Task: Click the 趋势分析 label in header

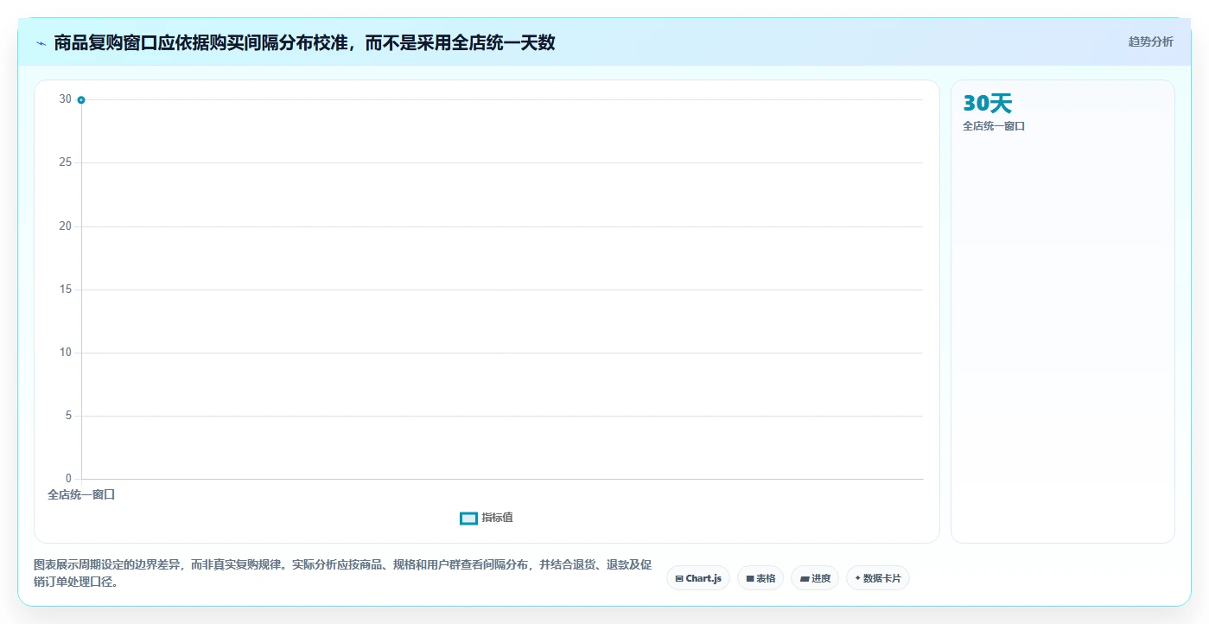Action: pos(1150,41)
